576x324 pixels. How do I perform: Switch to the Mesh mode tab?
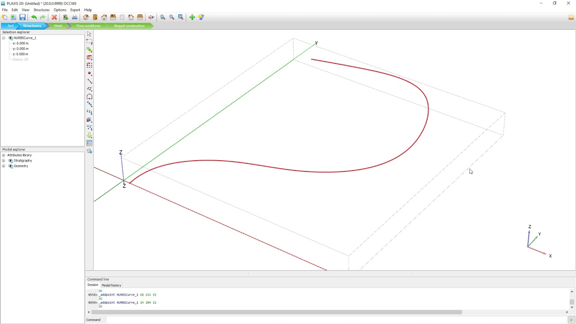click(58, 26)
